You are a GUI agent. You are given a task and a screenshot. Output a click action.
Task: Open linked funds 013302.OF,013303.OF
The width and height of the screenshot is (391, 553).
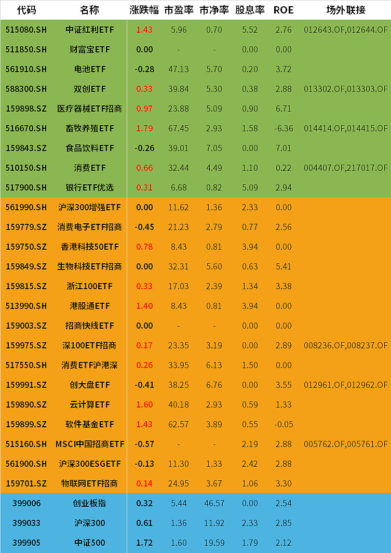click(x=345, y=89)
